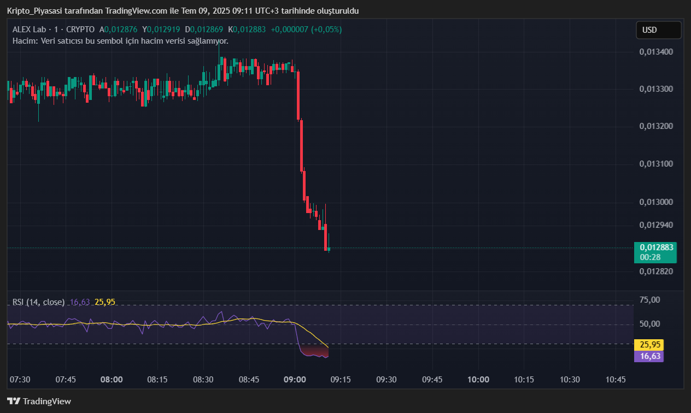Select the 10:00 time axis label
The height and width of the screenshot is (413, 691).
pyautogui.click(x=478, y=380)
